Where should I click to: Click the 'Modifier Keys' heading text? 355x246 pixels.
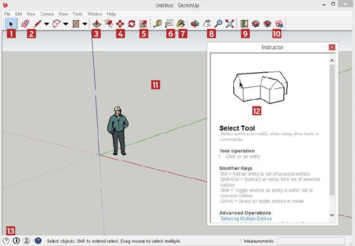236,168
